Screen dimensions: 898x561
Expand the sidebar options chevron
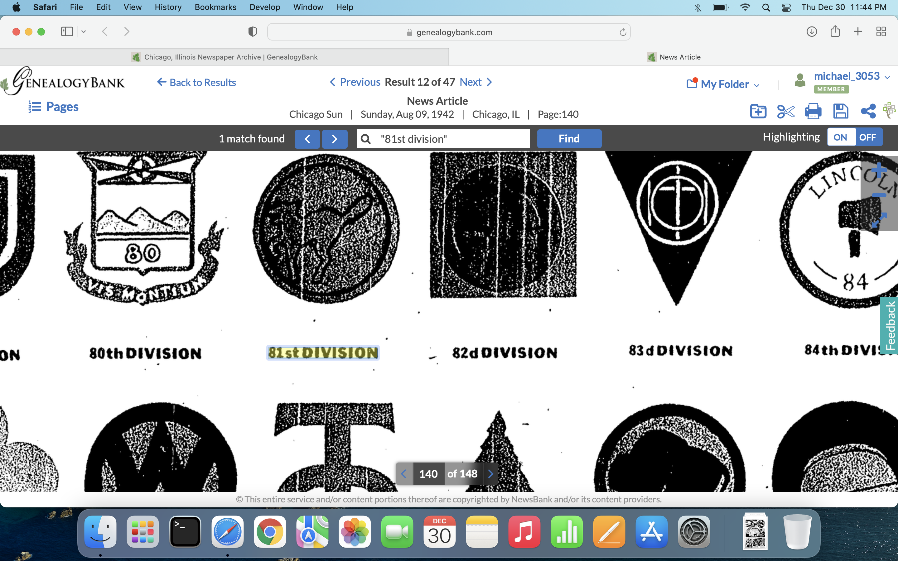point(84,31)
